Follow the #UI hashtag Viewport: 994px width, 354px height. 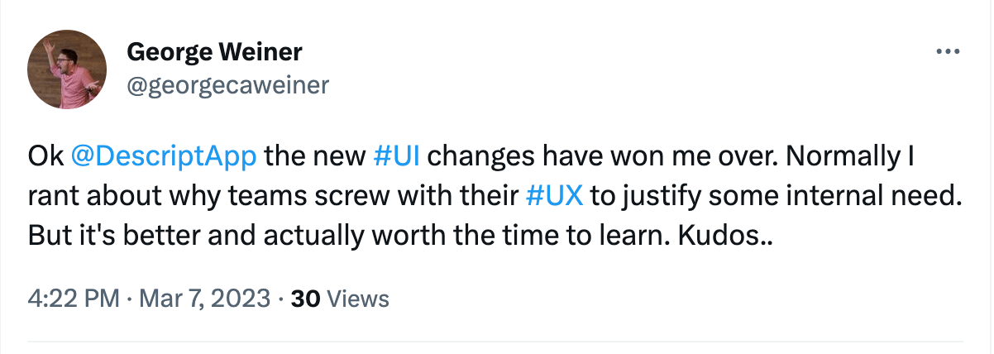(399, 155)
